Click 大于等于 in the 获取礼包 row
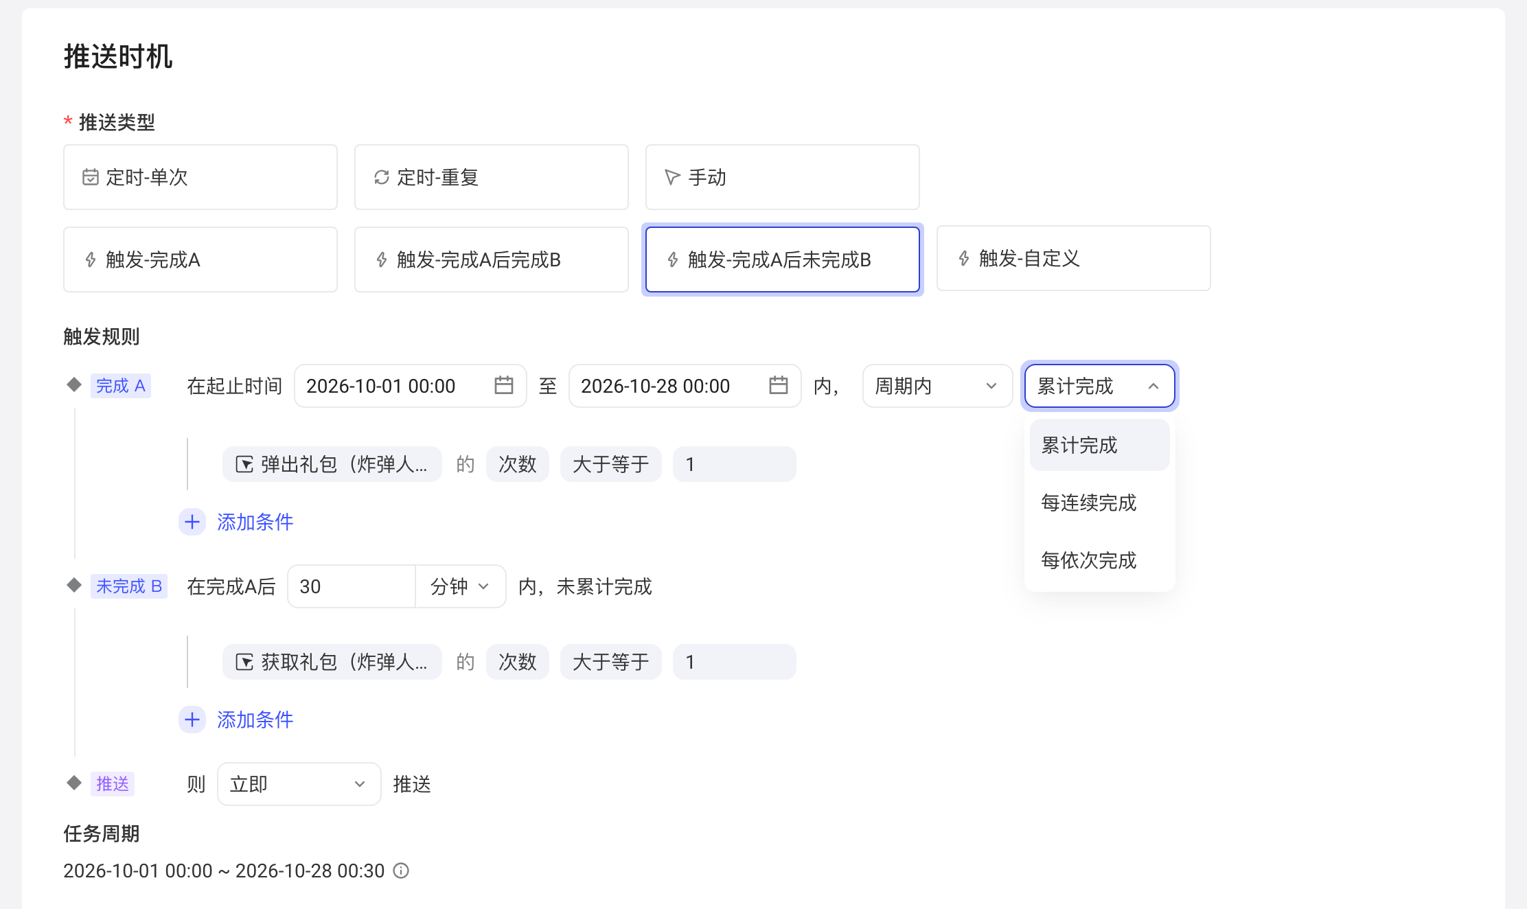This screenshot has width=1527, height=909. tap(611, 662)
